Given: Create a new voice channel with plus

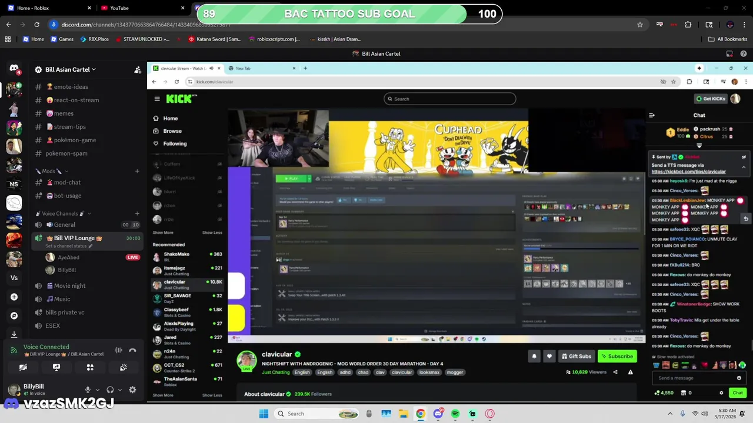Looking at the screenshot, I should (x=137, y=213).
